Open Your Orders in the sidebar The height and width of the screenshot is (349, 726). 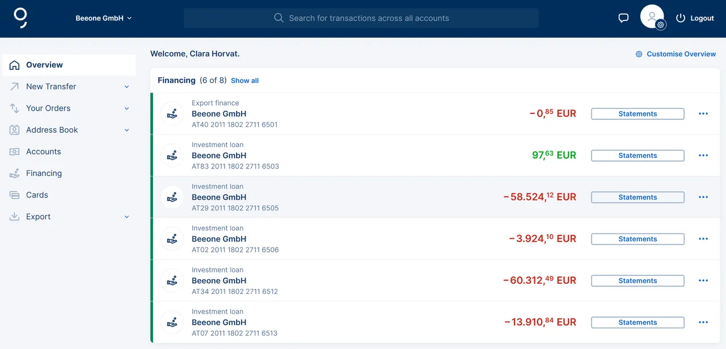pos(69,108)
